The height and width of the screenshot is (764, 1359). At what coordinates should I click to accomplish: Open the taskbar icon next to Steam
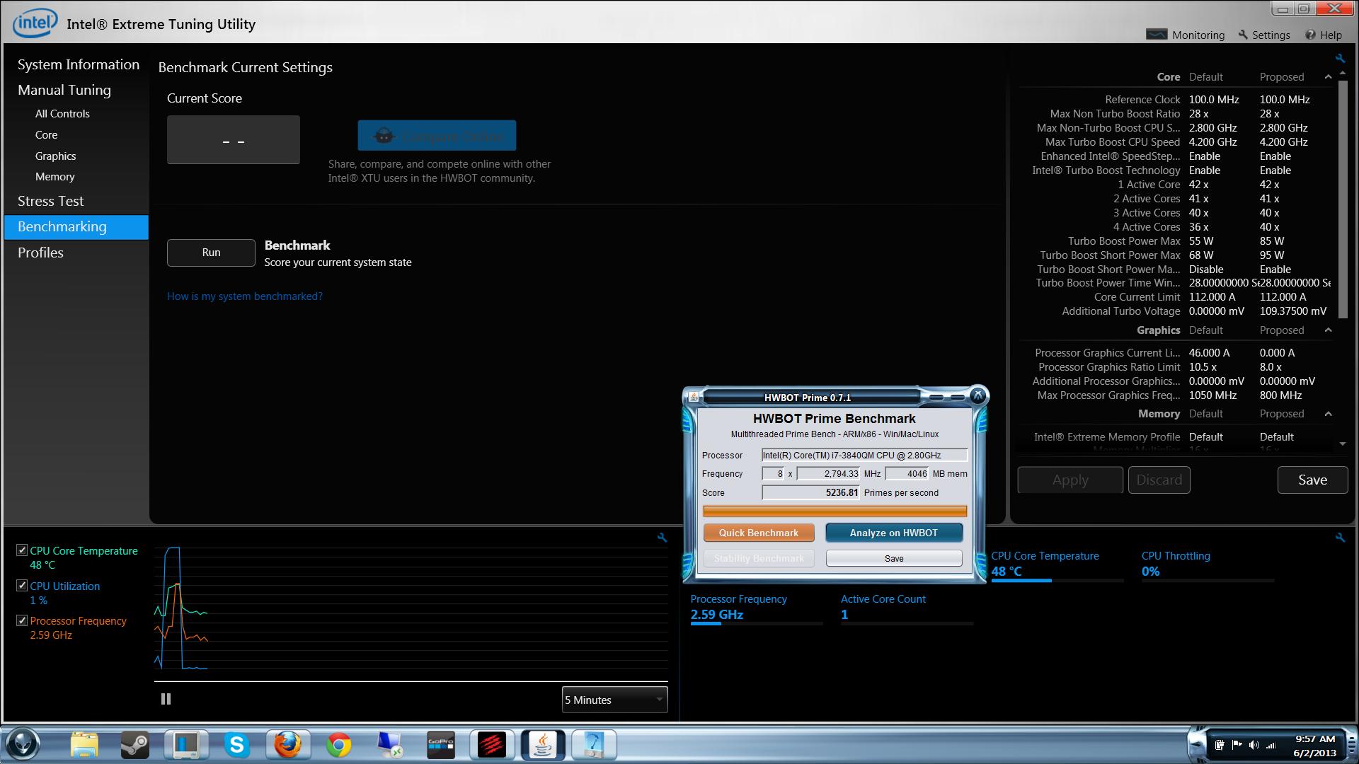[x=185, y=745]
